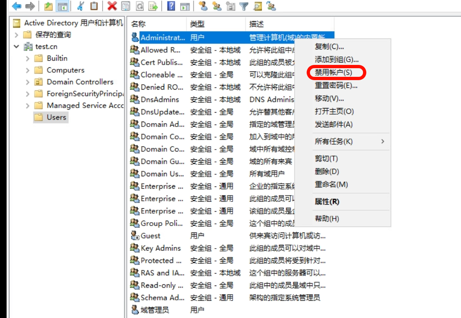Screen dimensions: 461x318
Task: Collapse the test.cn domain node
Action: pos(16,47)
